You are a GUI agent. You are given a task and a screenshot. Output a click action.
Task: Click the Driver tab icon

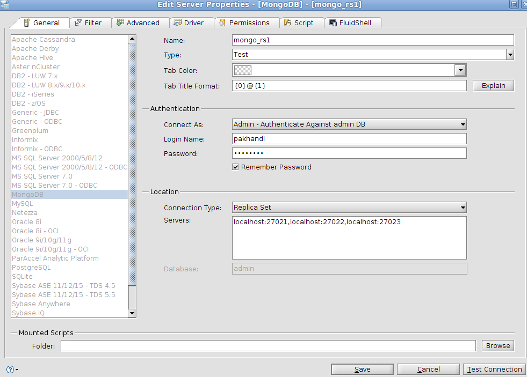178,23
